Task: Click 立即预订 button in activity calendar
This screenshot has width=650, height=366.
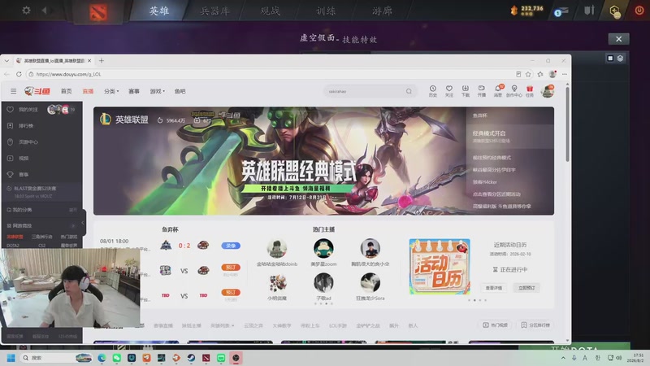Action: (x=526, y=288)
